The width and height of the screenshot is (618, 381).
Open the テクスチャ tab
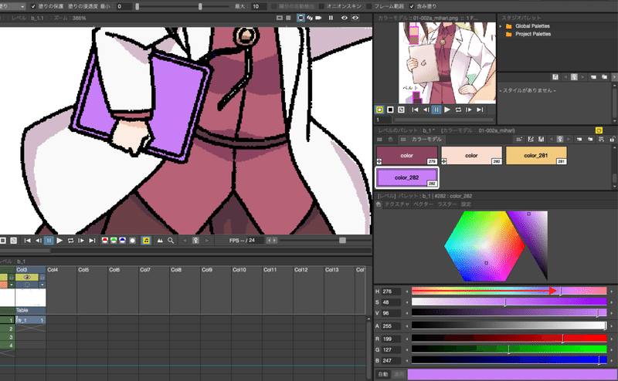[397, 204]
